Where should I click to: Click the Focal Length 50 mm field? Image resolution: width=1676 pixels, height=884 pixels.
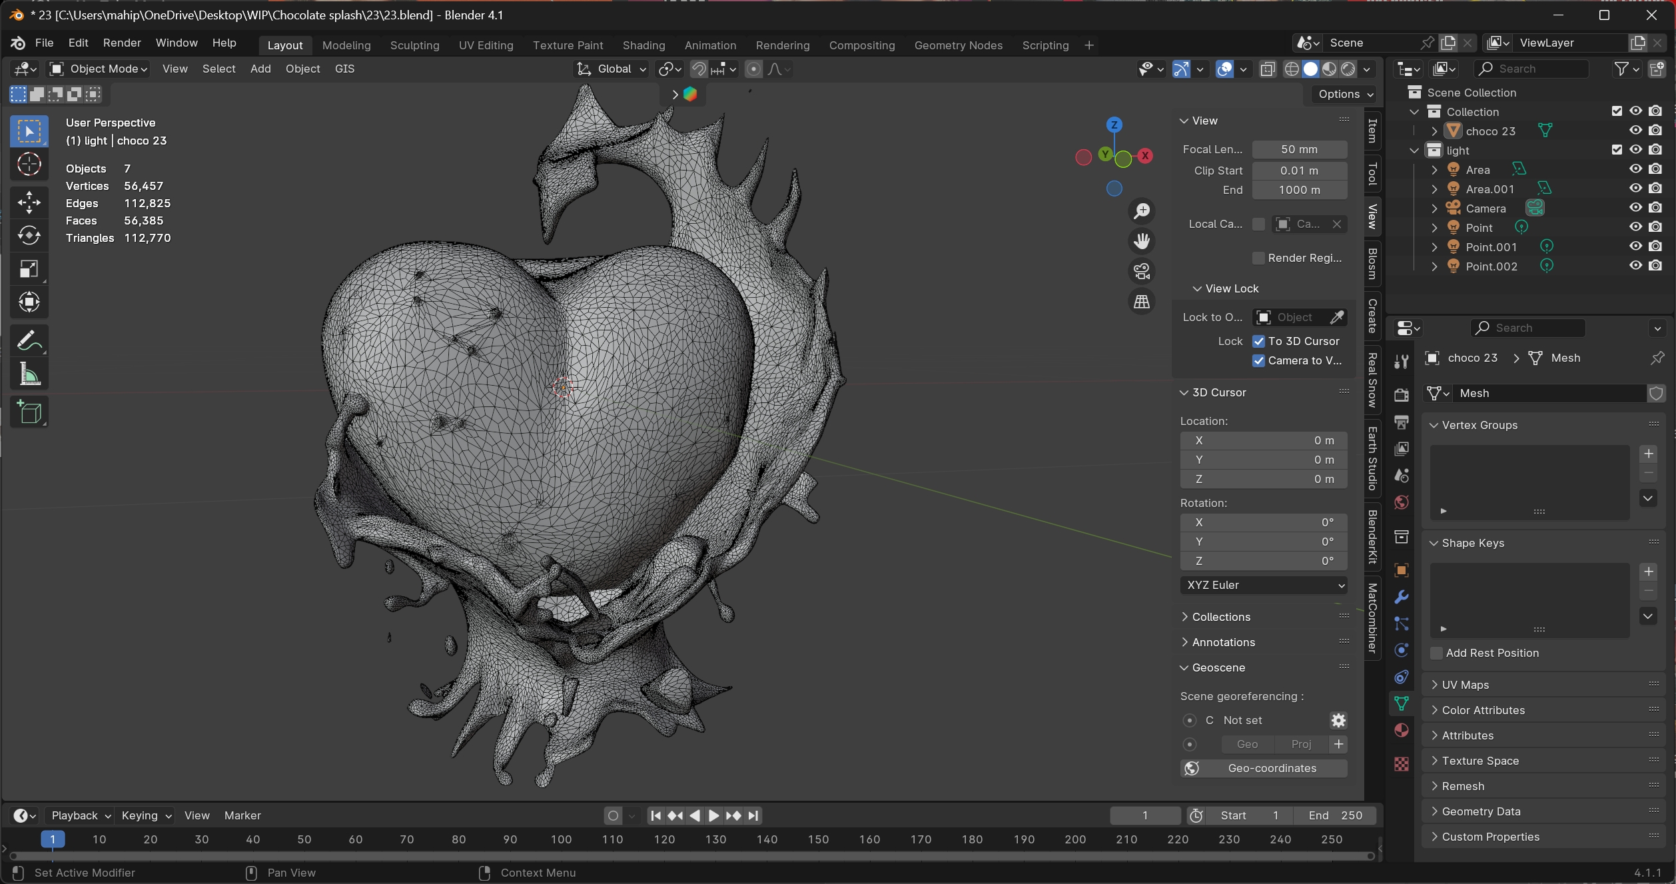tap(1299, 149)
